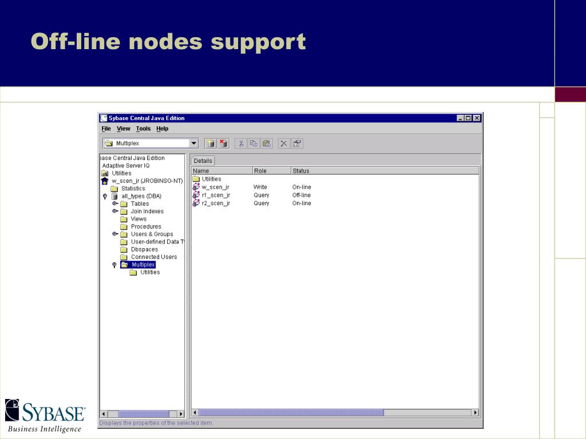The width and height of the screenshot is (586, 439).
Task: Select Adaptive Server IQ in the tree
Action: (126, 165)
